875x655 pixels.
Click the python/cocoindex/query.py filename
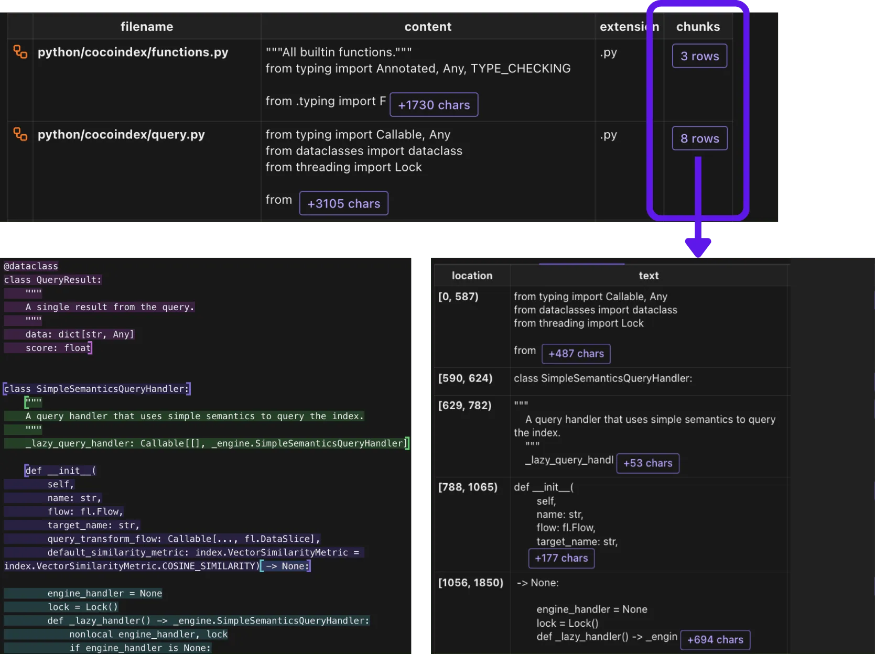121,135
